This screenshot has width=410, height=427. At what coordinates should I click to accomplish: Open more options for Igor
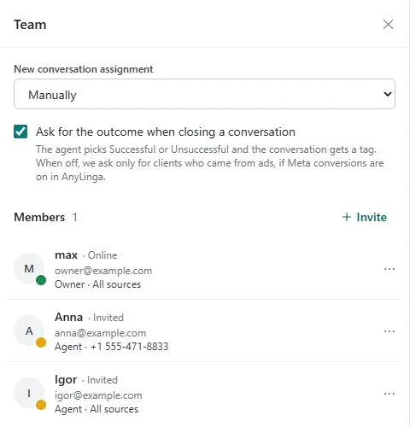pos(389,394)
